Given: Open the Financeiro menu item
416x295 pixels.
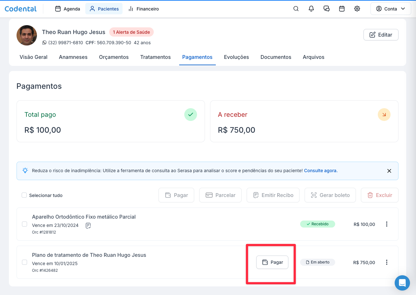Looking at the screenshot, I should tap(144, 9).
